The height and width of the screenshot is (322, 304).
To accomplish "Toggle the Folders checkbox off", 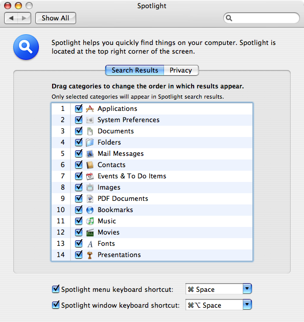I will (x=79, y=142).
